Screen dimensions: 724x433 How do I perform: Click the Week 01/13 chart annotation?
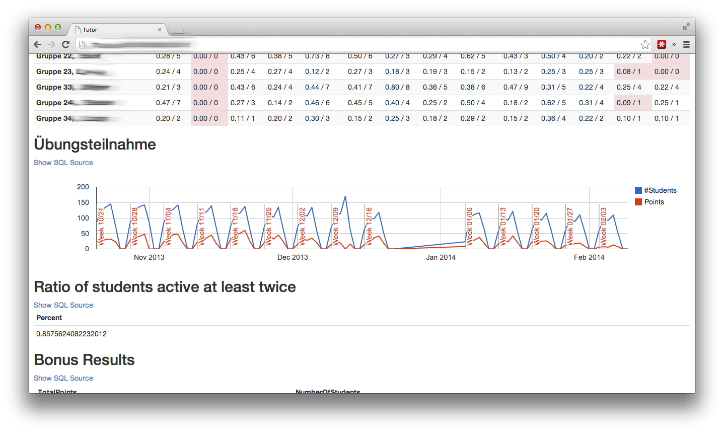[x=502, y=227]
